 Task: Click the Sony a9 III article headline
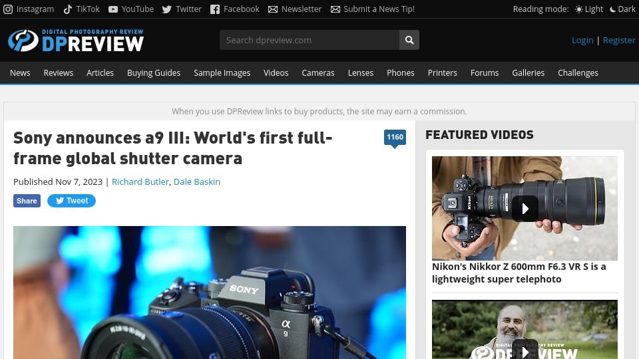(173, 148)
